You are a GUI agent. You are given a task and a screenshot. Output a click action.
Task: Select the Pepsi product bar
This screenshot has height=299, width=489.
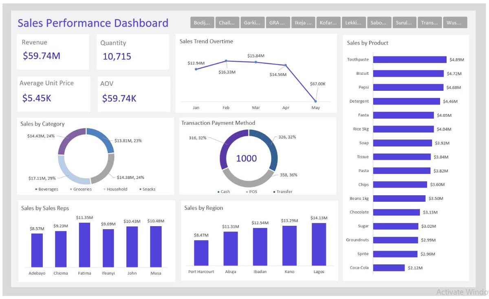pos(408,87)
